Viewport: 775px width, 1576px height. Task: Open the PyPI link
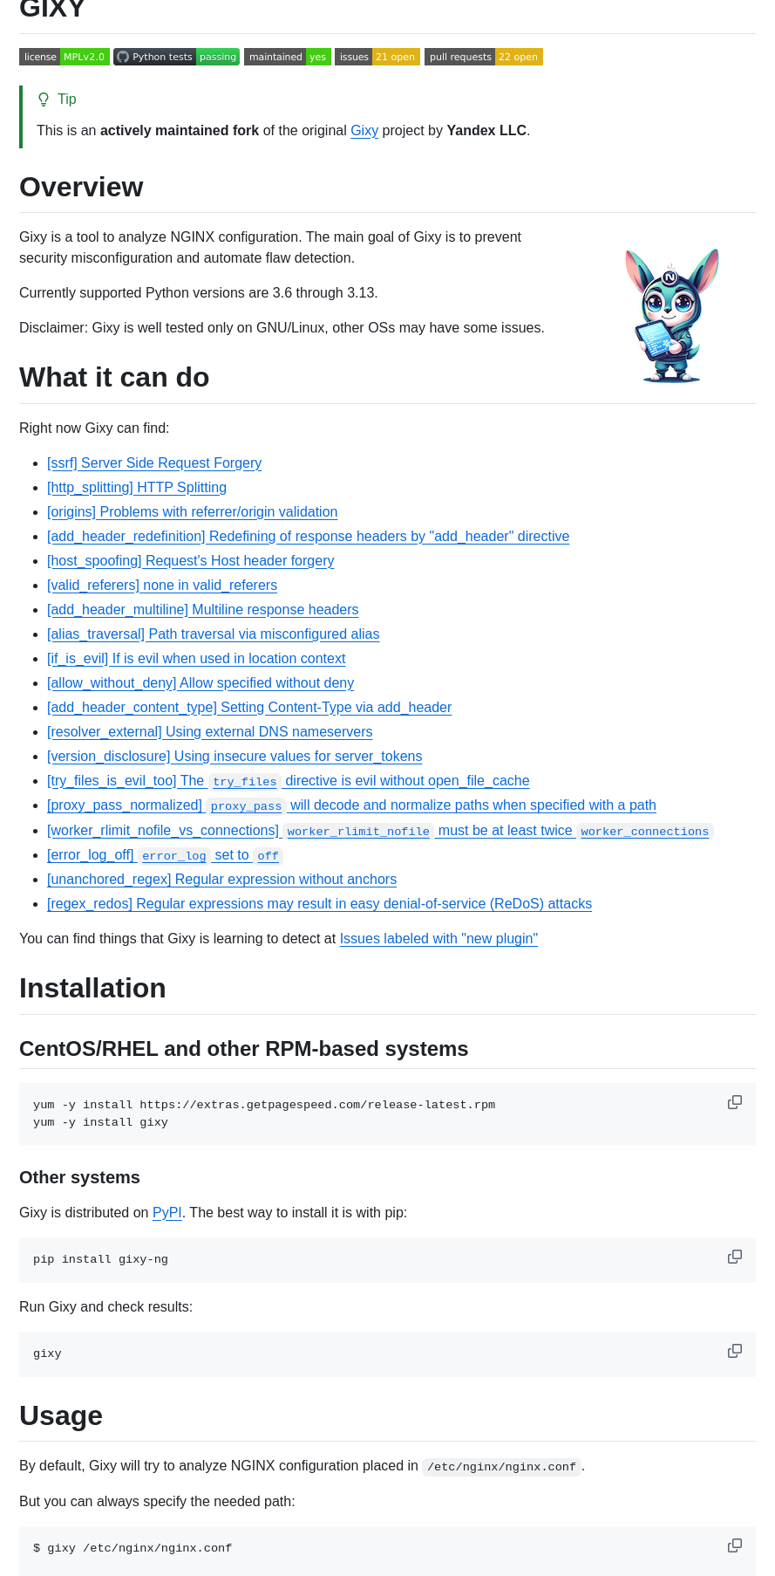click(x=167, y=1212)
